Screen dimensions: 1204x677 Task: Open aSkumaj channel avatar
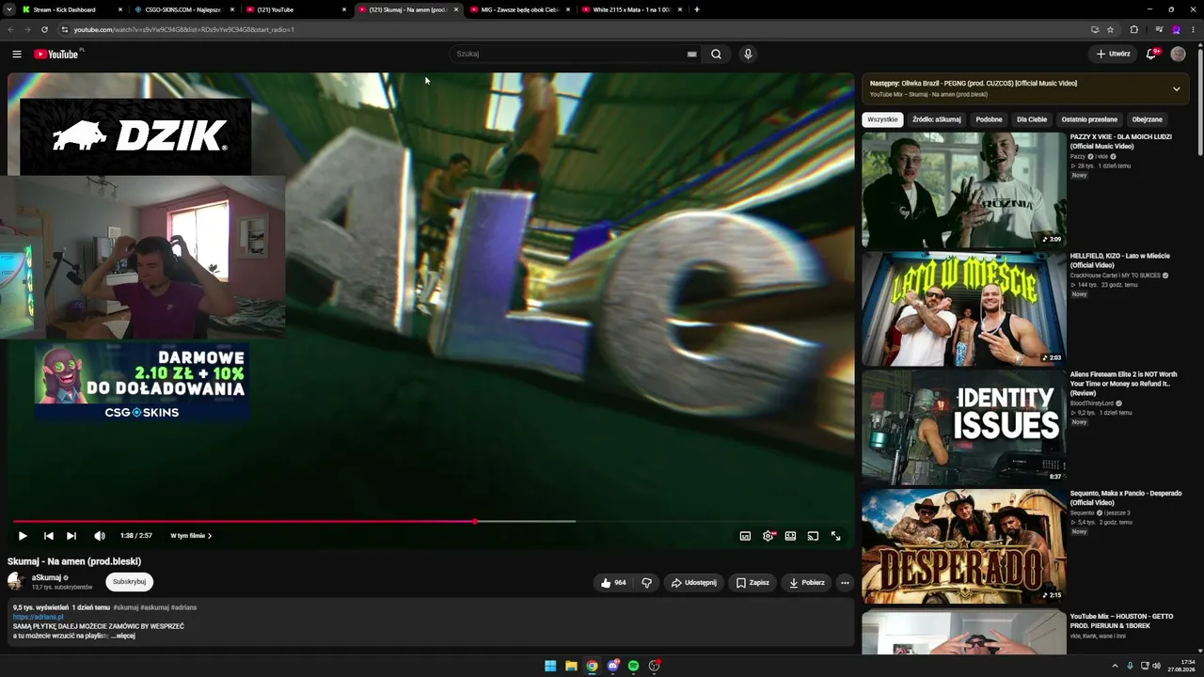click(x=16, y=582)
